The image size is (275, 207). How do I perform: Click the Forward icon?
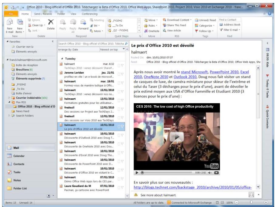pos(83,22)
